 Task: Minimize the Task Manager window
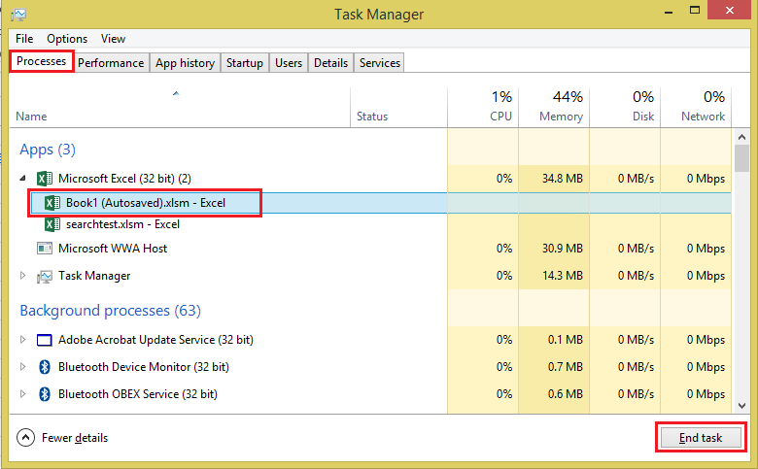tap(669, 11)
